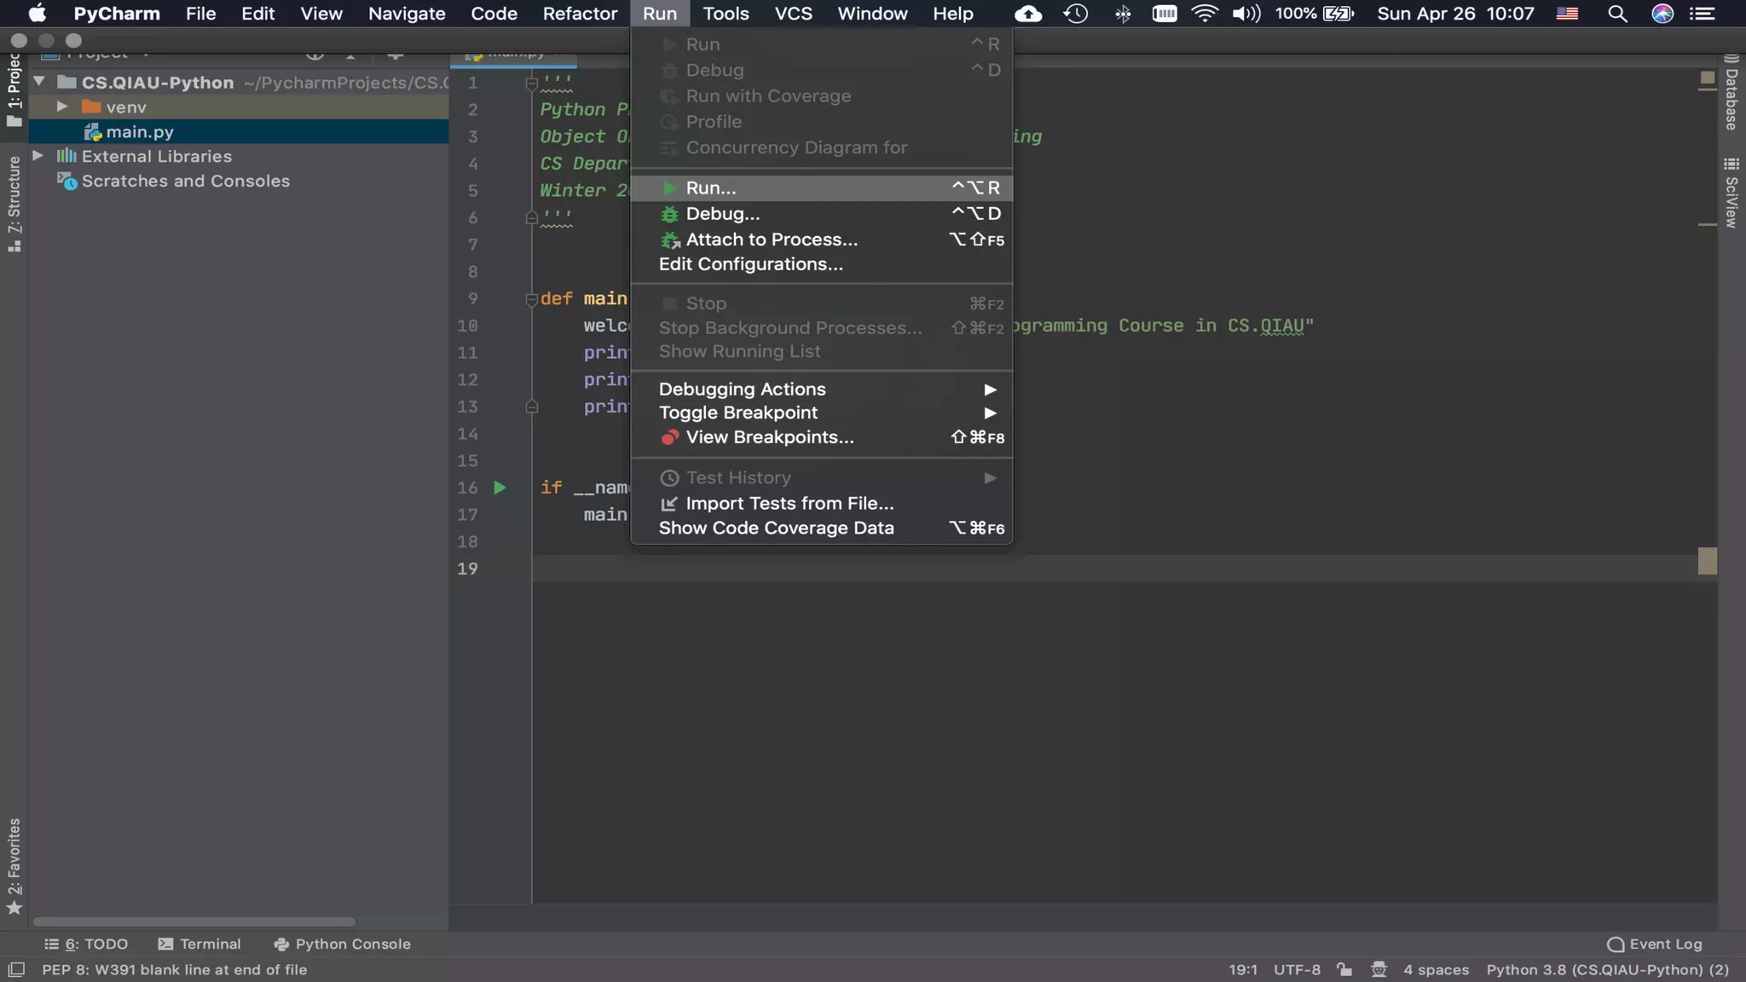Screen dimensions: 1746x982
Task: Click View Breakpoints... menu entry
Action: [769, 437]
